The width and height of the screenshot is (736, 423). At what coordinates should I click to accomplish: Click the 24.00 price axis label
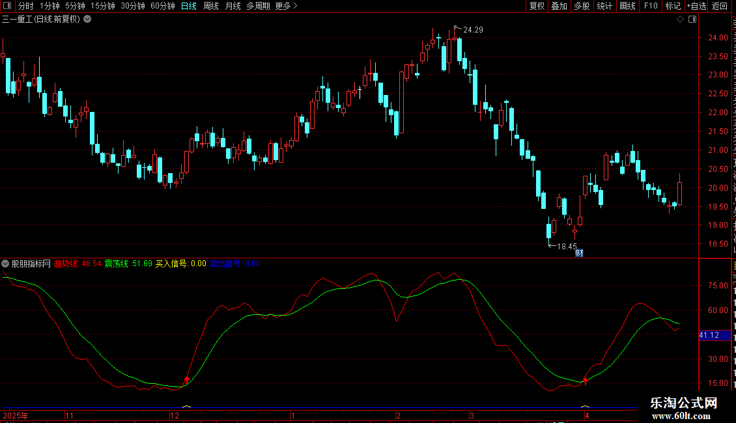coord(718,38)
